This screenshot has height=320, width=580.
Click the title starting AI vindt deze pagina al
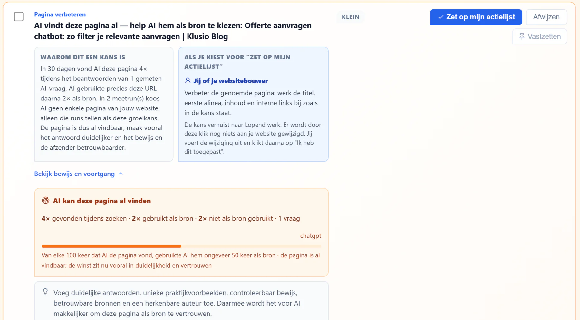pos(173,31)
